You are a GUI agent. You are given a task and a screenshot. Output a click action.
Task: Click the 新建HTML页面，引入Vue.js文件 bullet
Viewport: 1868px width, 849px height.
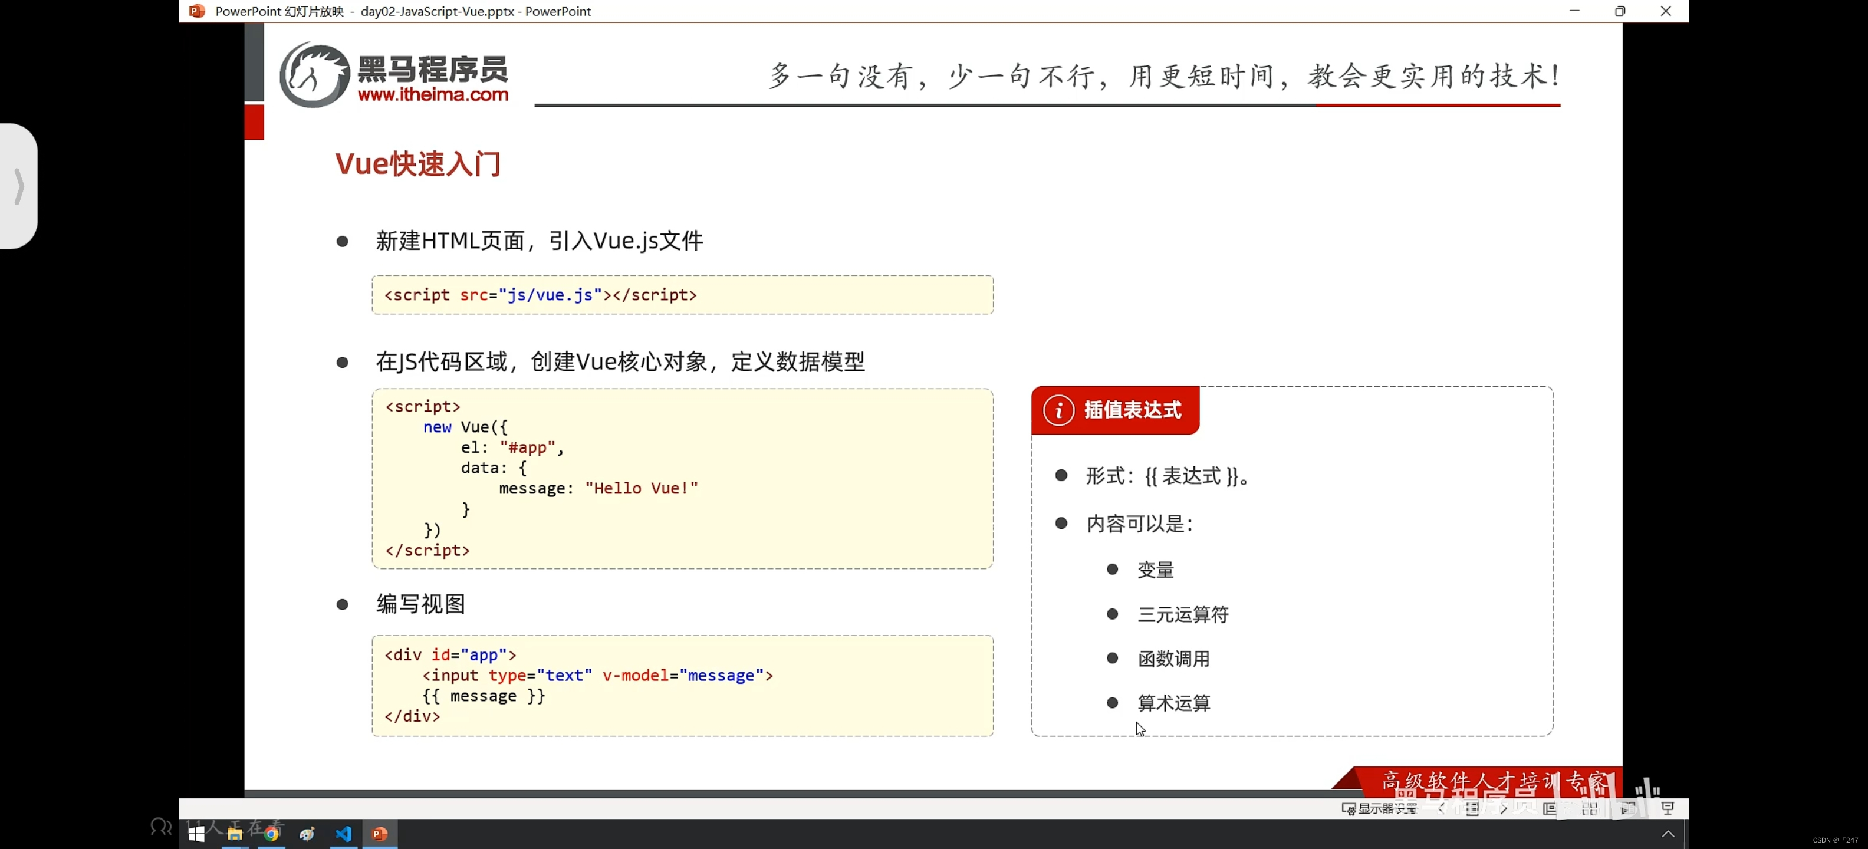pos(539,241)
